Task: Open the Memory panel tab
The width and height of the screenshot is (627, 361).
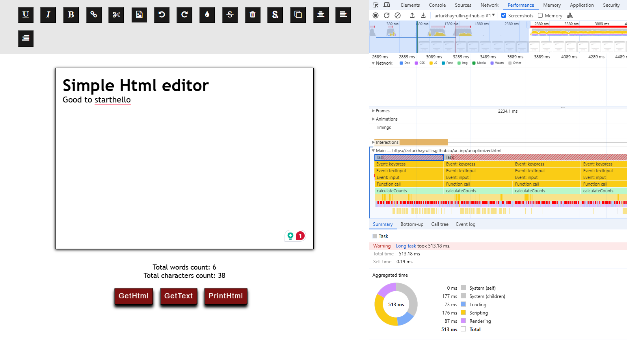Action: pos(552,5)
